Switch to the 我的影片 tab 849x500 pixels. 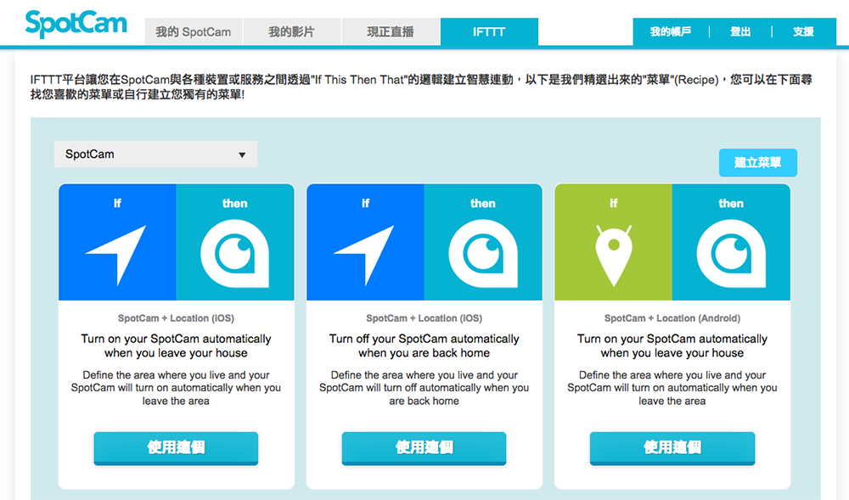(292, 32)
